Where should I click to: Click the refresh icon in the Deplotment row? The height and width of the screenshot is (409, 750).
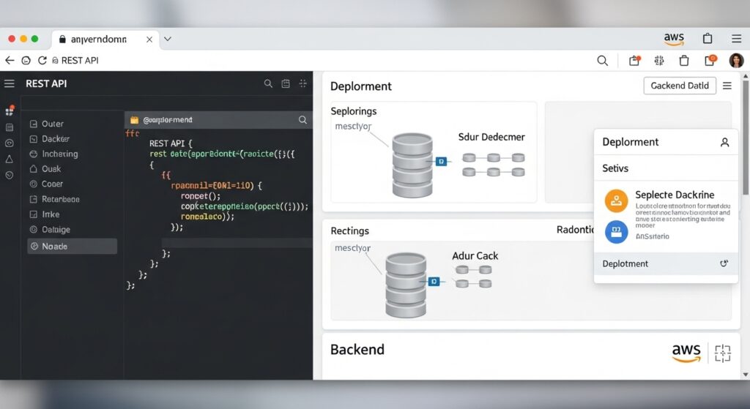(x=724, y=263)
